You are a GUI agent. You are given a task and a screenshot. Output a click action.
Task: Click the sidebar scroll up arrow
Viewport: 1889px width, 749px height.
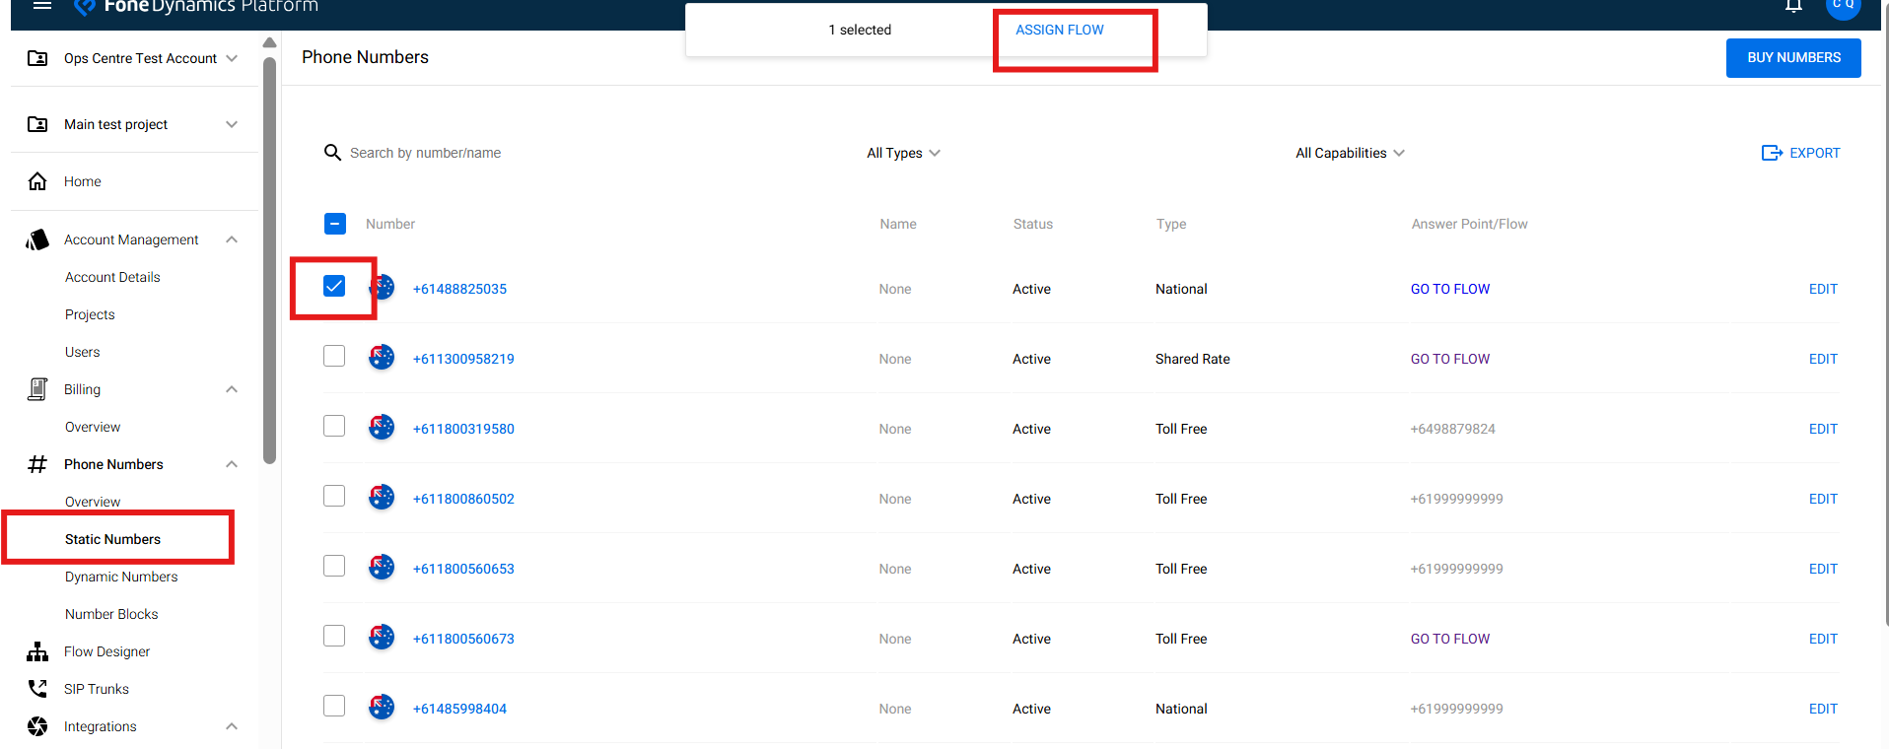coord(270,42)
